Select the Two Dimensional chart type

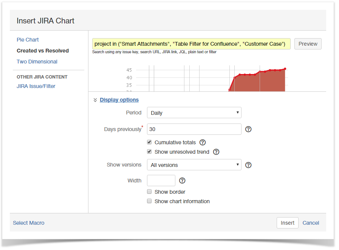pos(37,62)
